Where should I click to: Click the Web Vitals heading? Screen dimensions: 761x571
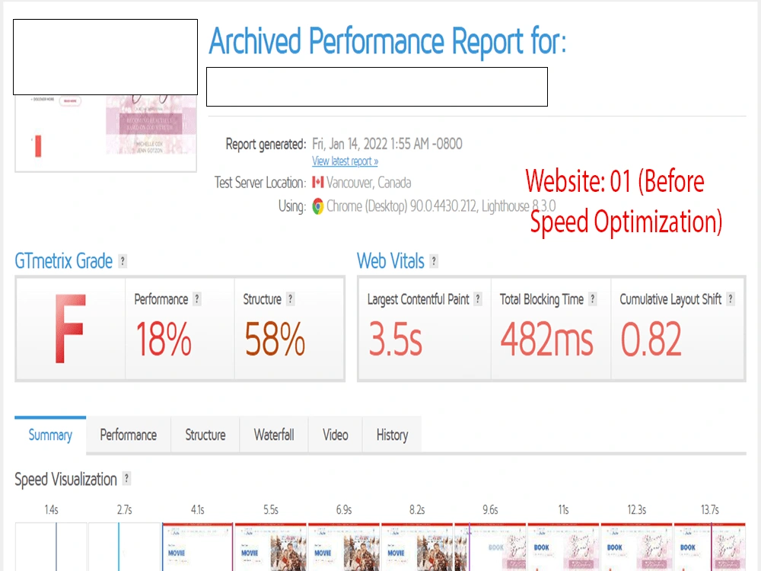click(x=390, y=261)
